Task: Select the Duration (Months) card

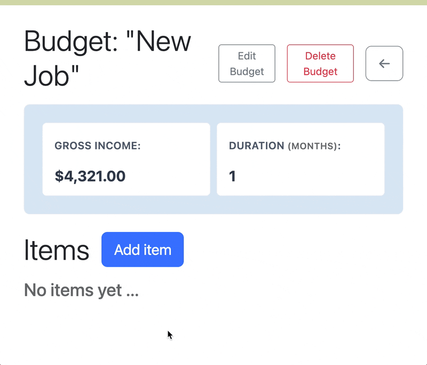Action: pos(301,159)
